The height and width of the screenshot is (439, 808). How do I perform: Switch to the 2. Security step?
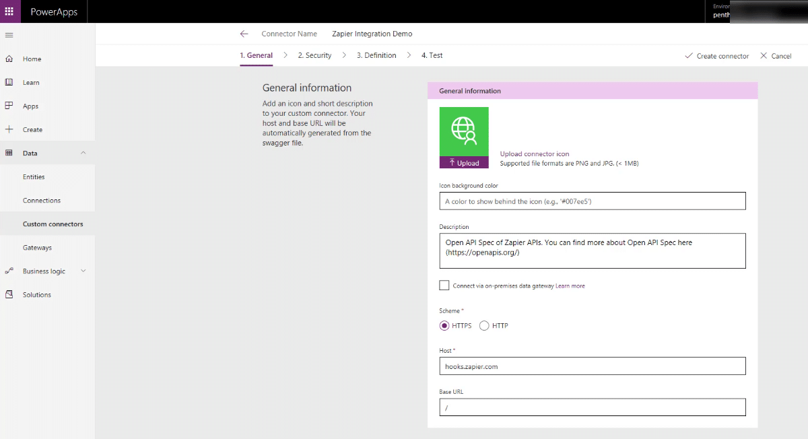[x=314, y=55]
